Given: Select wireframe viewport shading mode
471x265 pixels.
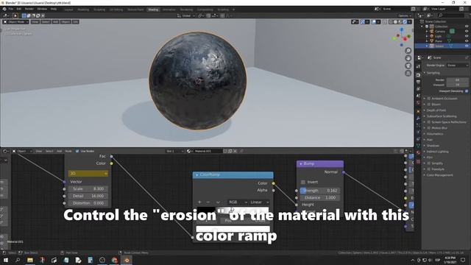Looking at the screenshot, I should [391, 22].
